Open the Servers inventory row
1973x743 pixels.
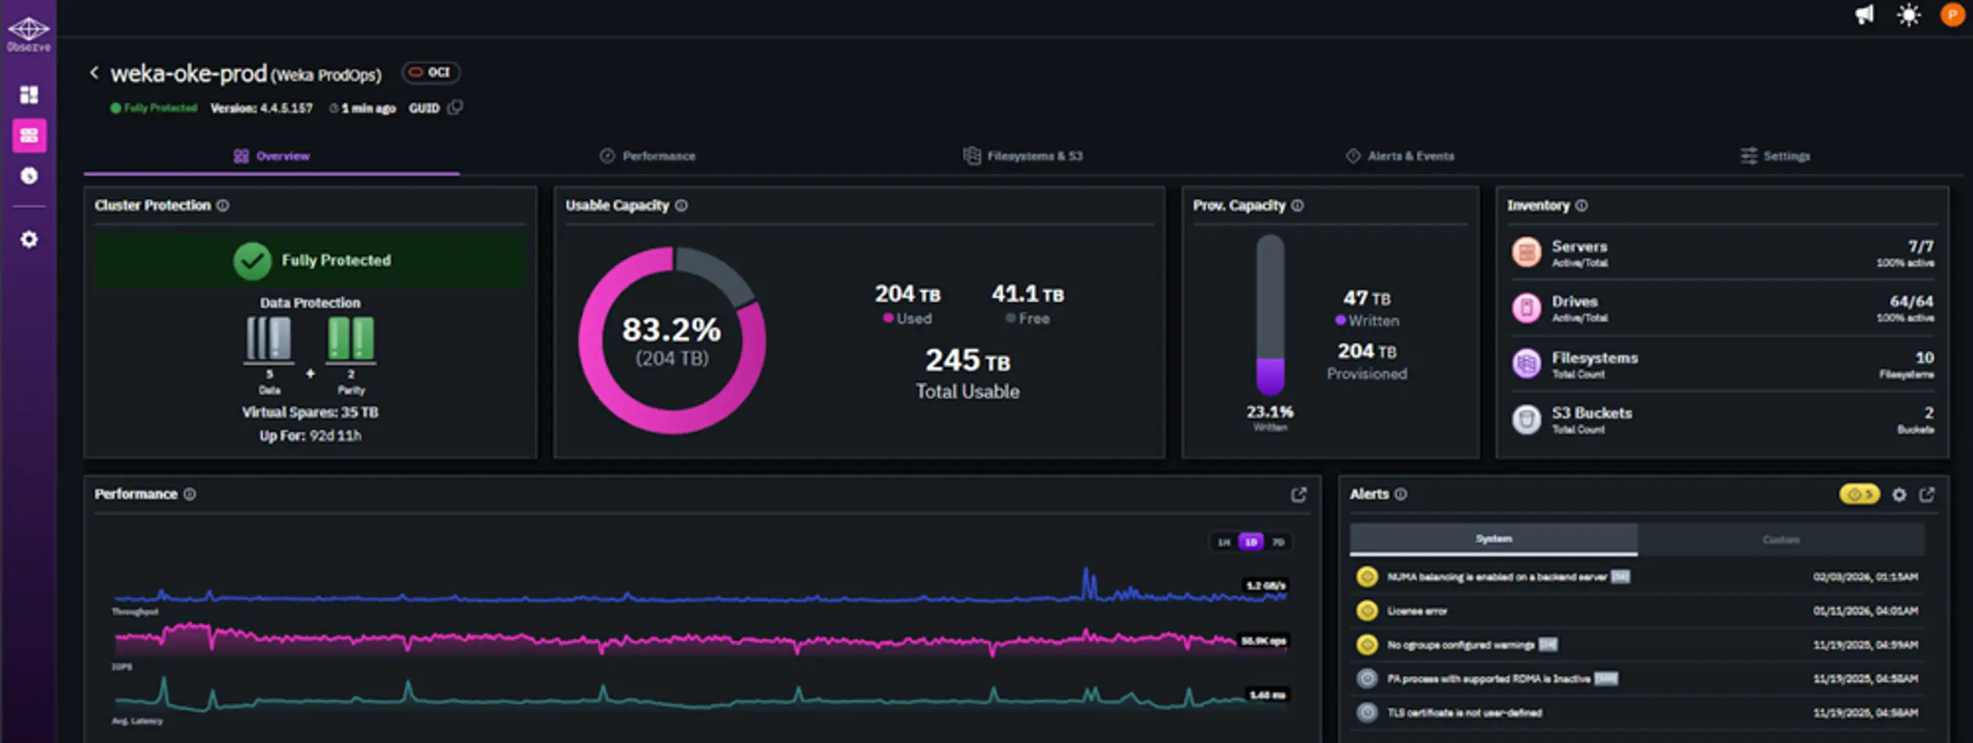click(1722, 253)
